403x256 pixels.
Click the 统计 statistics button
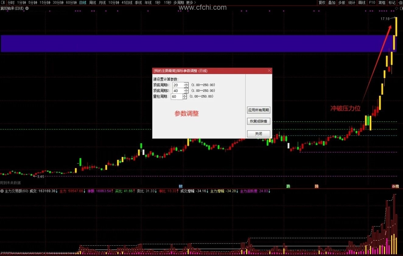point(352,2)
